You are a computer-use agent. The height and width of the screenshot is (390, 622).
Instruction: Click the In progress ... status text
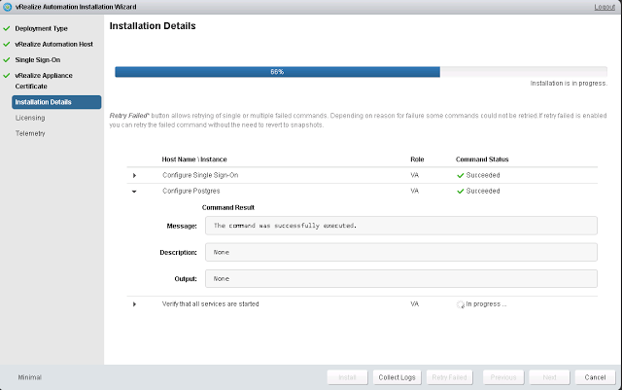[x=486, y=303]
